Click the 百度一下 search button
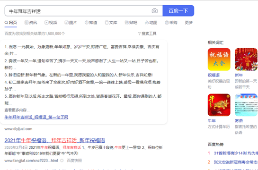258x170 pixels. 178,11
